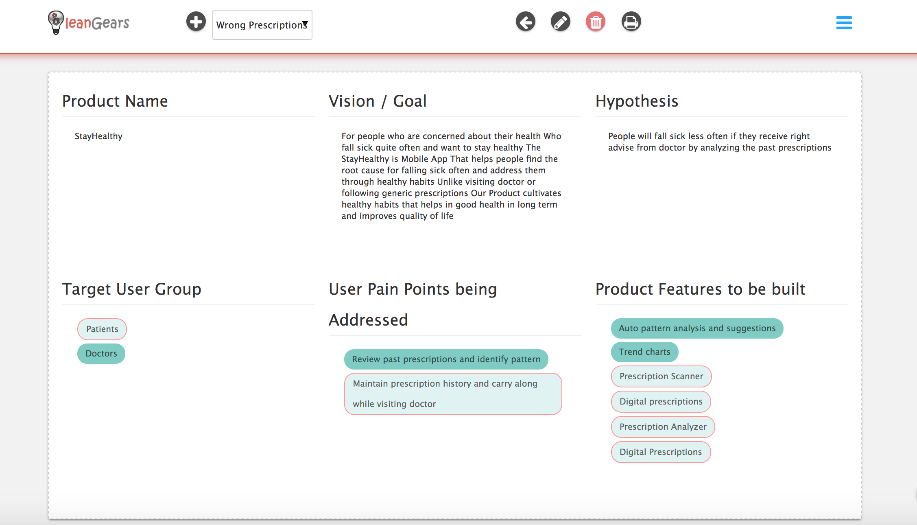The height and width of the screenshot is (525, 917).
Task: Click the capitalized Digital Prescriptions tag
Action: pos(660,452)
